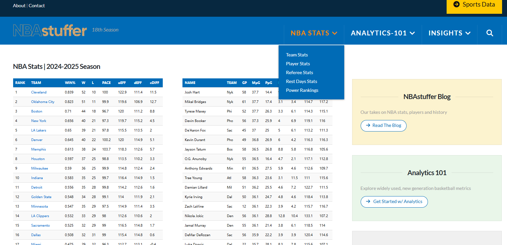Sort team table by PACE header
Image resolution: width=507 pixels, height=245 pixels.
[x=106, y=83]
